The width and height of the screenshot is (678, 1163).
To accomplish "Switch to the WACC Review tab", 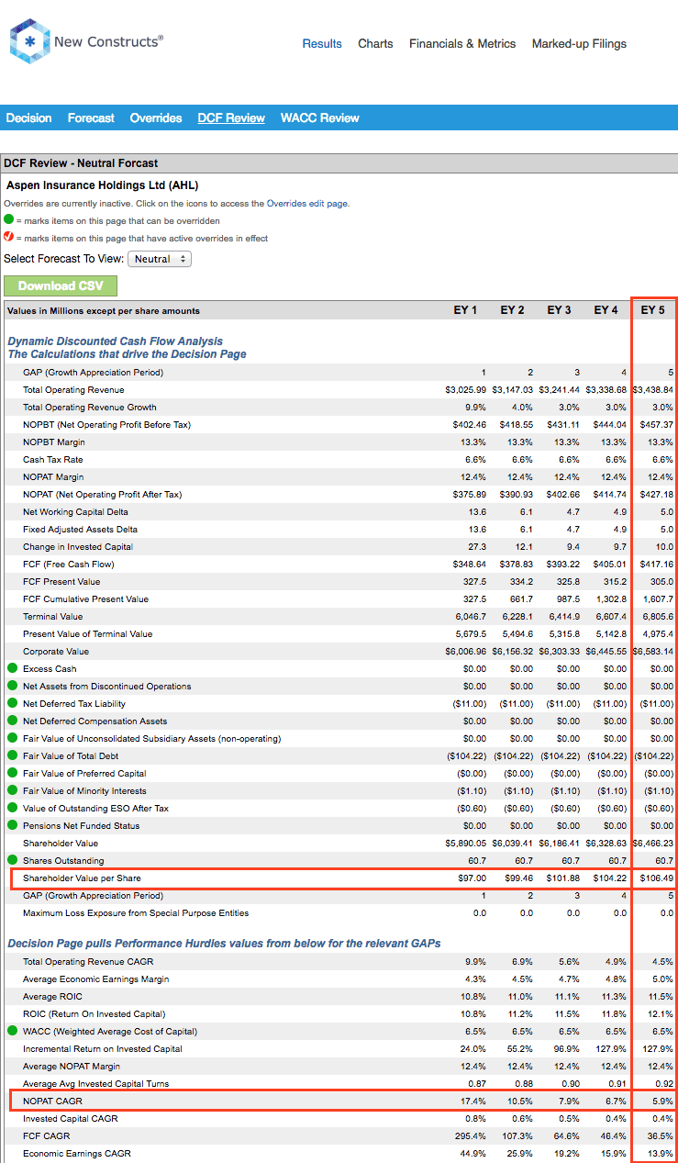I will 320,117.
